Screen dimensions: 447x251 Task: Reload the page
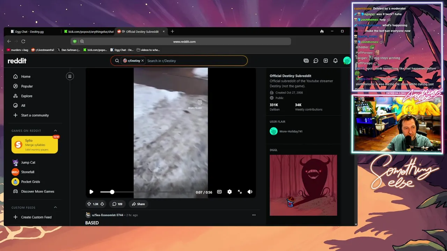[23, 41]
